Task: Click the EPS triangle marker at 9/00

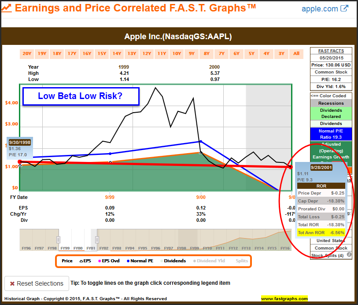Action: click(201, 153)
